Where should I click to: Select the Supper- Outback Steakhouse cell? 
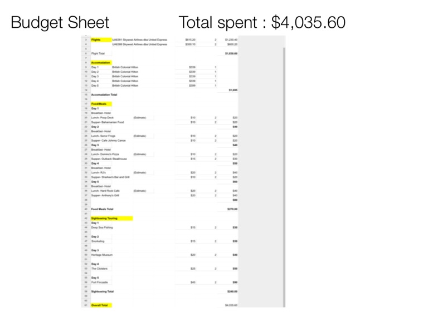[109, 159]
